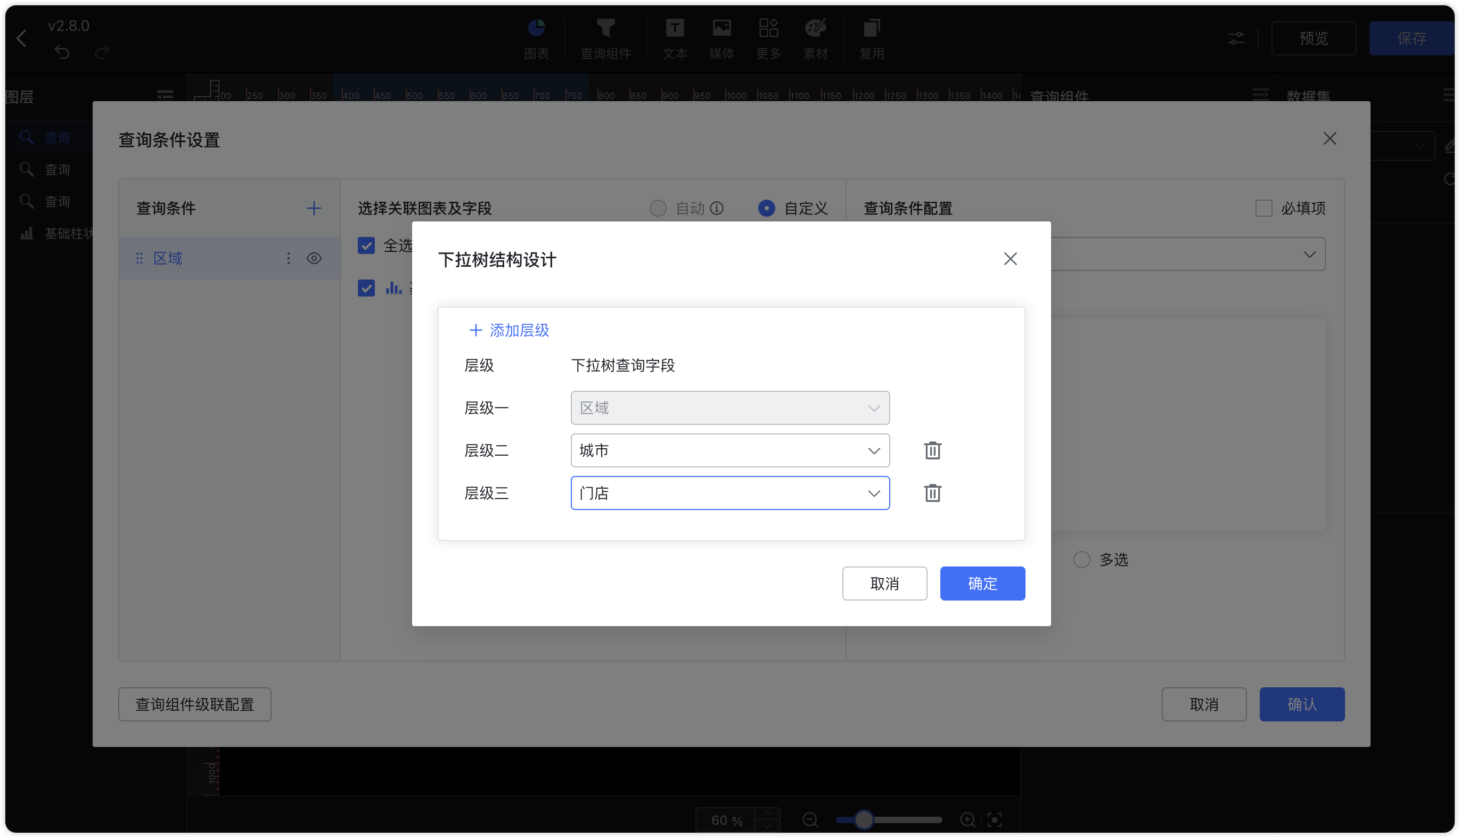Open the 层级二 城市 dropdown
Viewport: 1460px width, 838px height.
click(x=729, y=450)
